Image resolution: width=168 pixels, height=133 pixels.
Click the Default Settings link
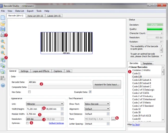pos(56,123)
